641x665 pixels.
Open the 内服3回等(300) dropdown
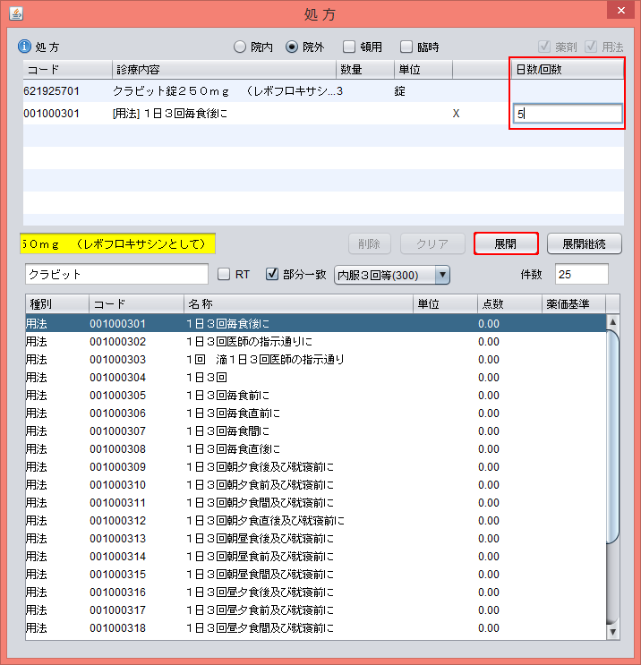(392, 274)
